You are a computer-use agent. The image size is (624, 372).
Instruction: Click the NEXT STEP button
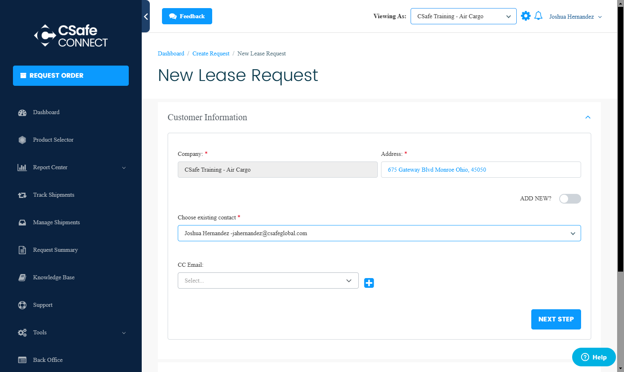click(x=556, y=319)
